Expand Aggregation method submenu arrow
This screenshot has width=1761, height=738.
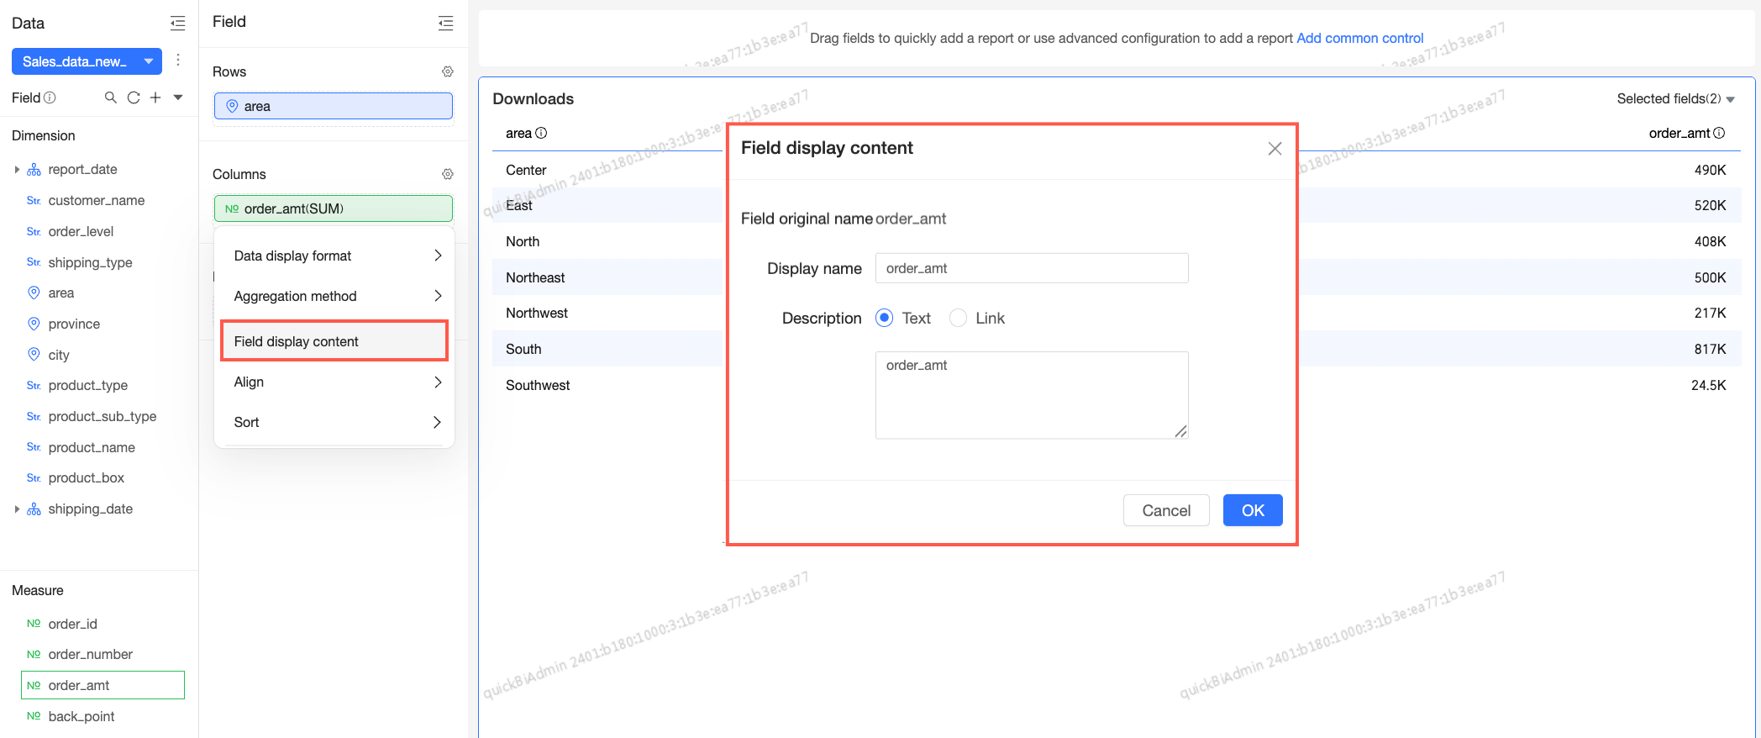coord(438,296)
